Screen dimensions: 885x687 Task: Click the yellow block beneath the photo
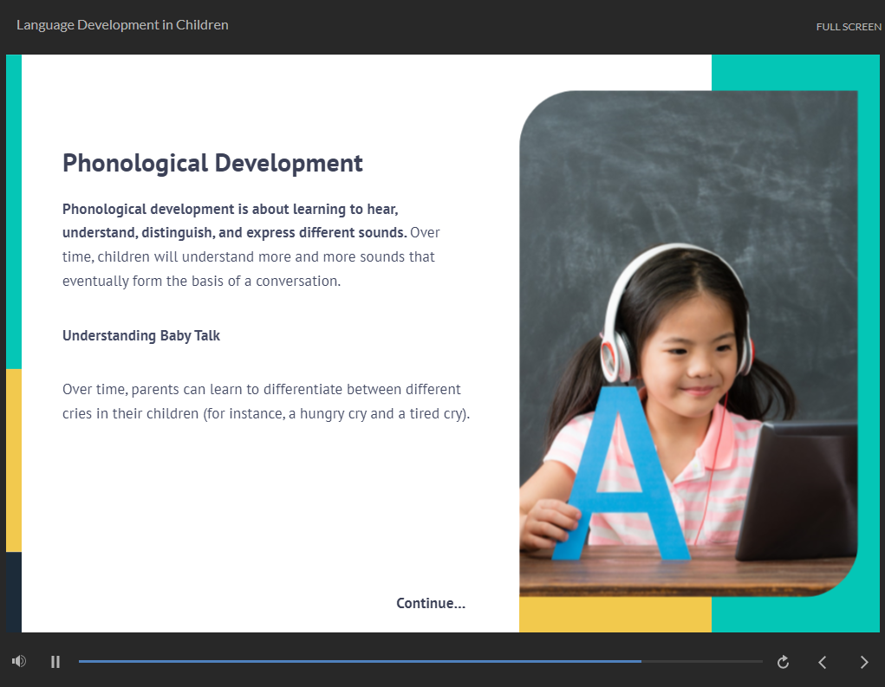pyautogui.click(x=615, y=615)
